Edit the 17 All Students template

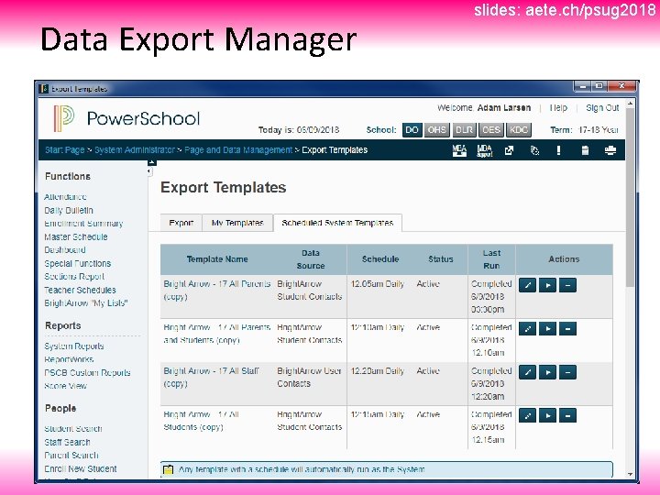[527, 415]
